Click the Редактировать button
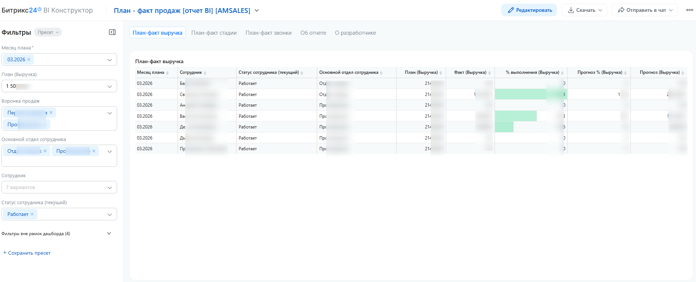This screenshot has height=282, width=696. pyautogui.click(x=529, y=10)
